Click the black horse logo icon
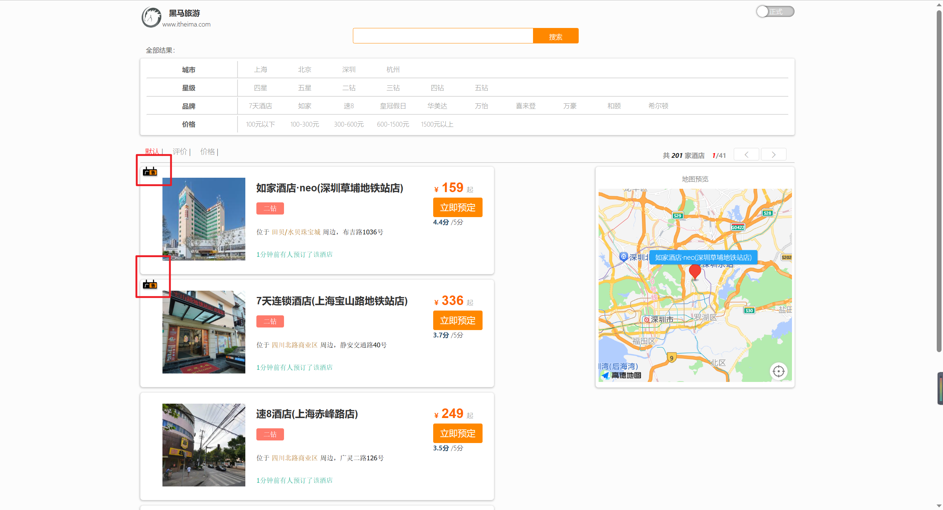The width and height of the screenshot is (943, 510). (151, 17)
